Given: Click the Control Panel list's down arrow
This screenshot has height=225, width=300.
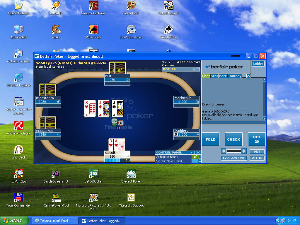Looking at the screenshot, I should coord(200,161).
